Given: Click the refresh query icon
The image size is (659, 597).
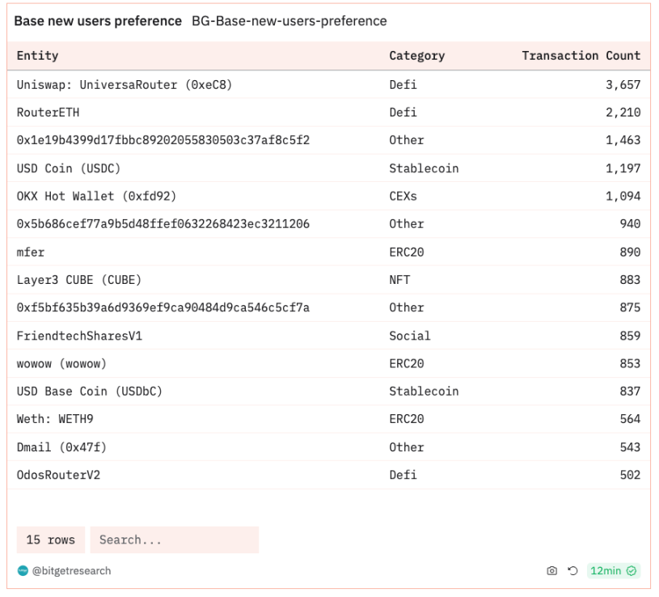Looking at the screenshot, I should pos(572,571).
